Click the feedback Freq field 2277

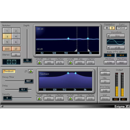pos(80,99)
